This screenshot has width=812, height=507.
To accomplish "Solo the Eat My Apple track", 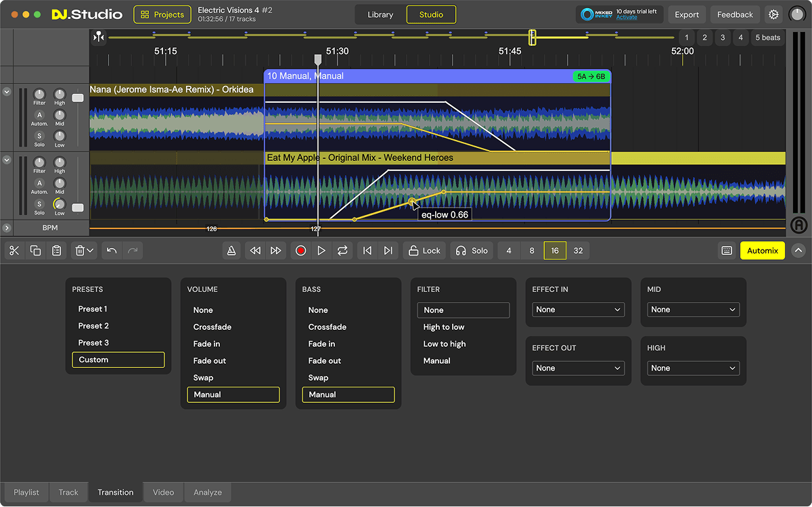I will point(39,204).
